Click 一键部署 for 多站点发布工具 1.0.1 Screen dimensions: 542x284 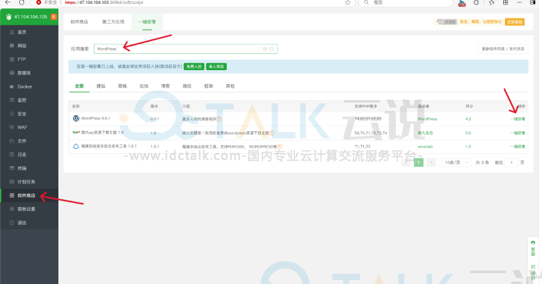tap(517, 146)
